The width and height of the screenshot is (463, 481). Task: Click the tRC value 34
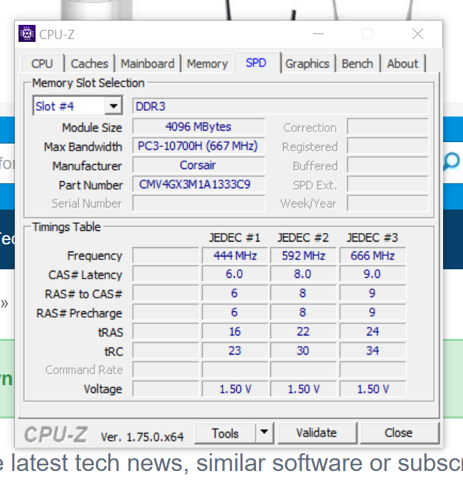point(373,351)
